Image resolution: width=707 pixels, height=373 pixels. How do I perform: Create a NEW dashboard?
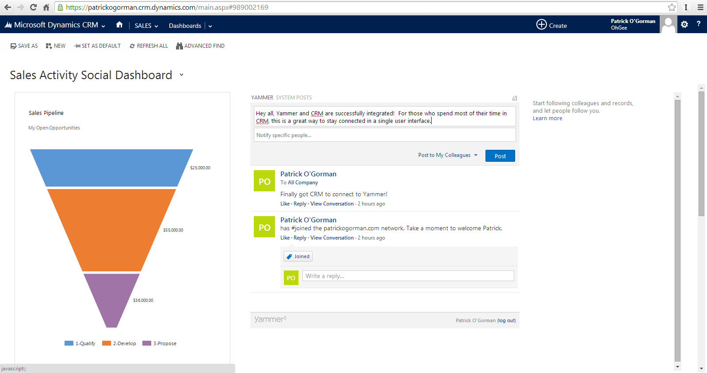point(56,46)
